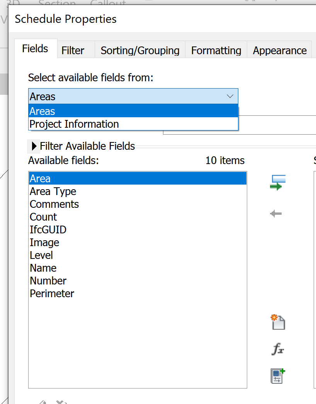Image resolution: width=316 pixels, height=404 pixels.
Task: Select the Fields tab
Action: (x=35, y=48)
